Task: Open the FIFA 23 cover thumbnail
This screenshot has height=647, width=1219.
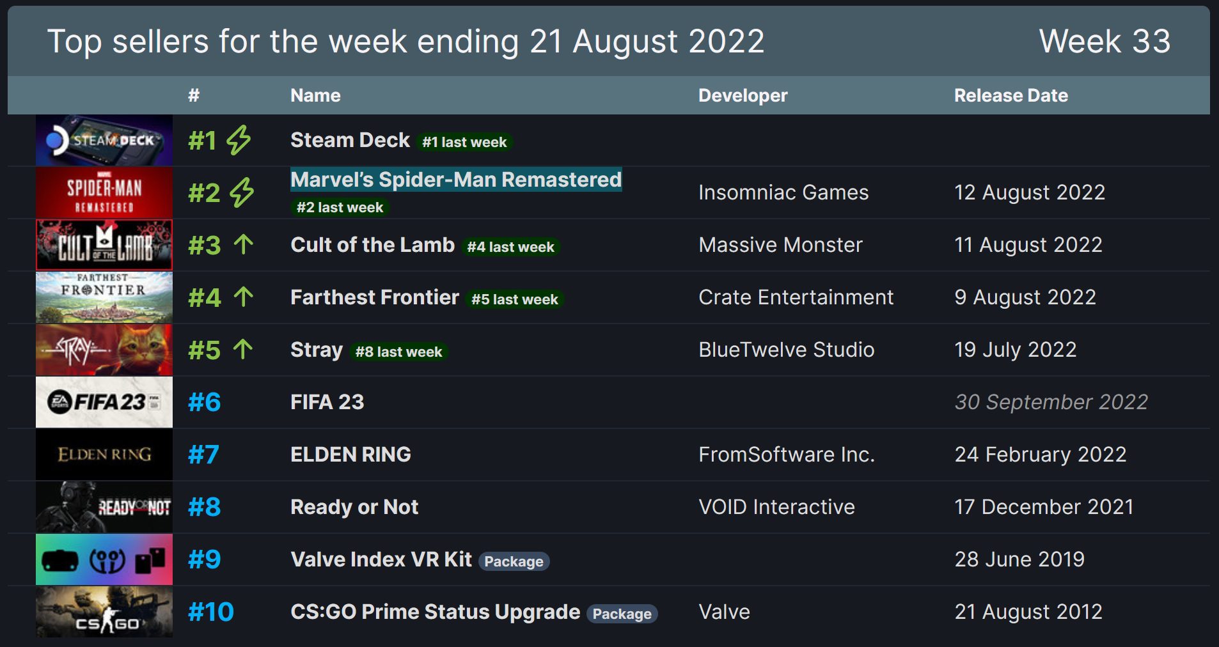Action: [104, 402]
